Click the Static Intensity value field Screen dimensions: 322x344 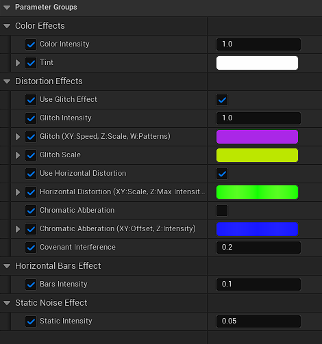click(258, 321)
